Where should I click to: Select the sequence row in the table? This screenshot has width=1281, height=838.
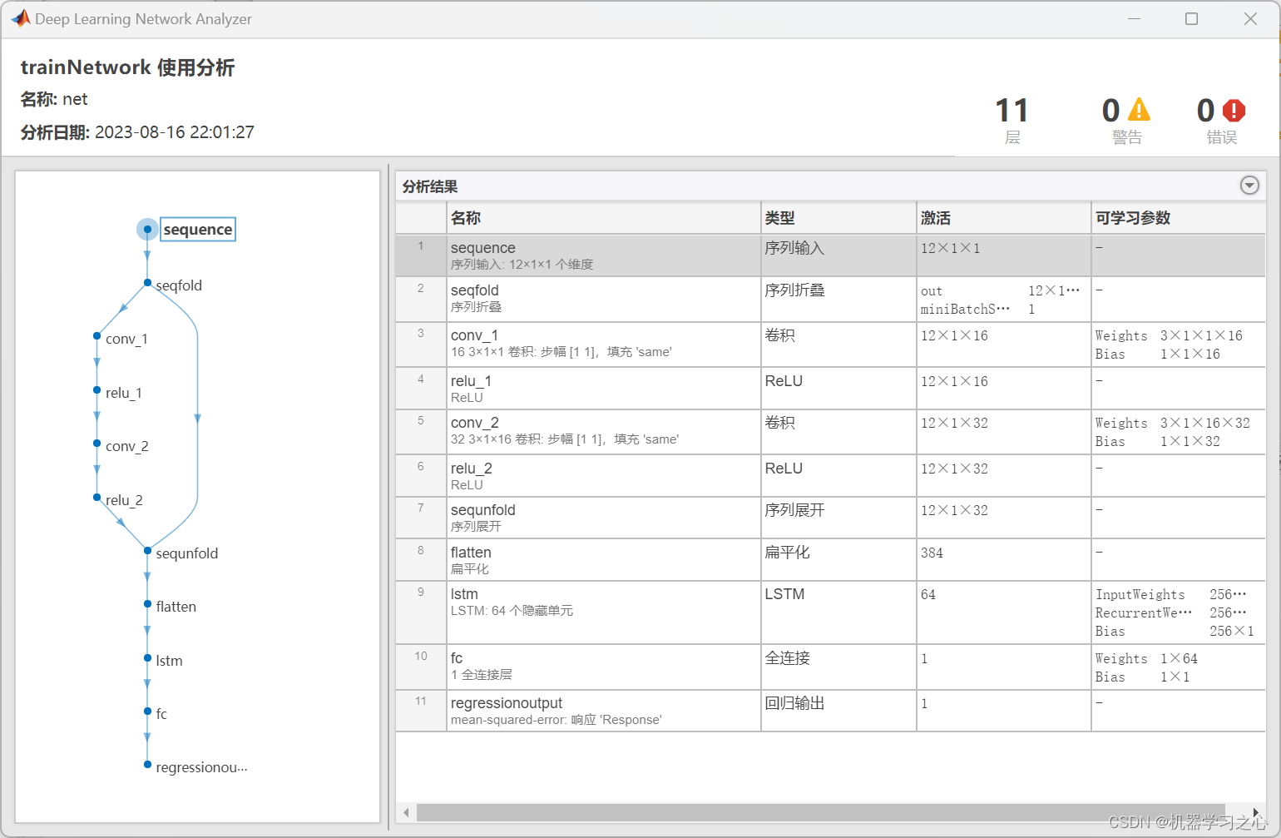coord(830,255)
